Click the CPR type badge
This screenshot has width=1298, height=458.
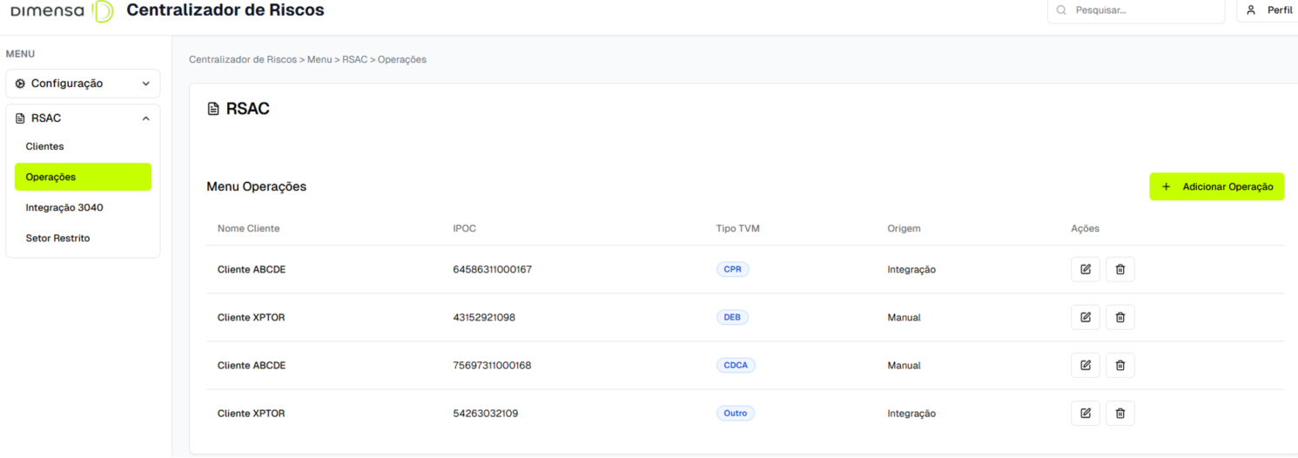(x=732, y=270)
